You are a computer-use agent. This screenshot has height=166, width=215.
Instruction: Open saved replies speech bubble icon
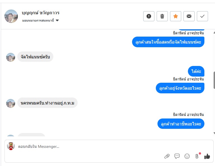177,156
